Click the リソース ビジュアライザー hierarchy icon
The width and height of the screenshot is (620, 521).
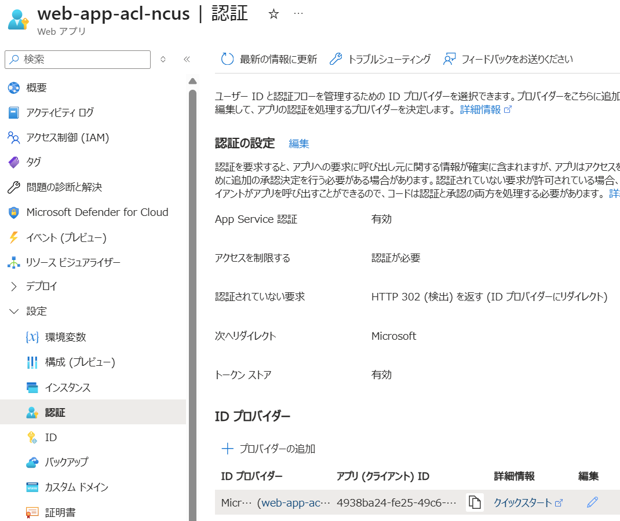14,262
